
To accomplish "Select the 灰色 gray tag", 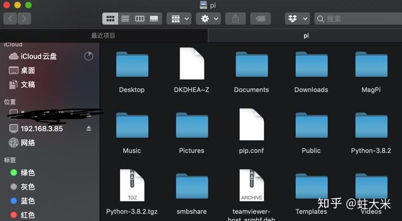I will point(22,187).
